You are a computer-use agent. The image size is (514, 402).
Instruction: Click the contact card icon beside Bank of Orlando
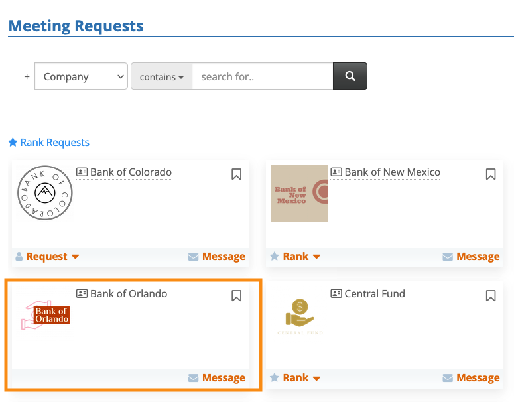coord(82,294)
